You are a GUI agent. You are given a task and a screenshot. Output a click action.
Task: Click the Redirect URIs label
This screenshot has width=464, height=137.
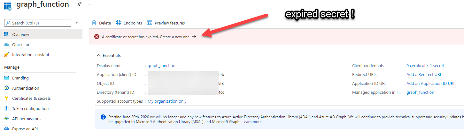tap(364, 74)
